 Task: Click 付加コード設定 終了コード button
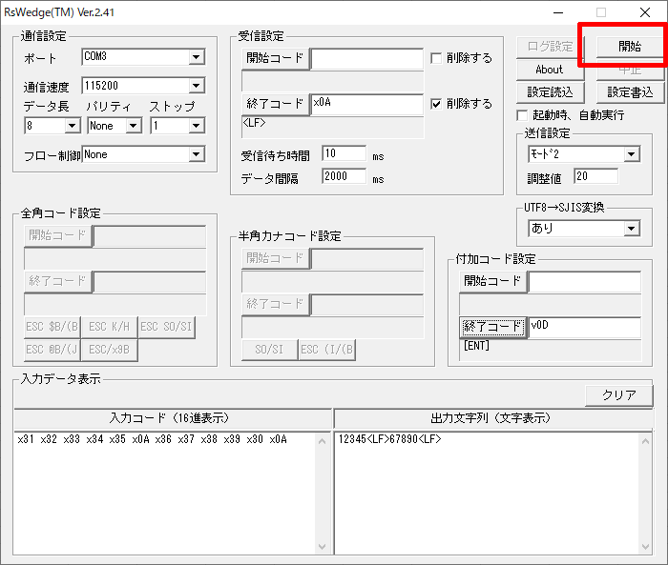(x=493, y=327)
